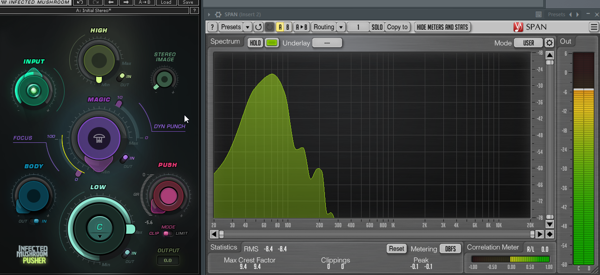This screenshot has width=600, height=275.
Task: Undo the last change in Pusher
Action: pyautogui.click(x=80, y=2)
